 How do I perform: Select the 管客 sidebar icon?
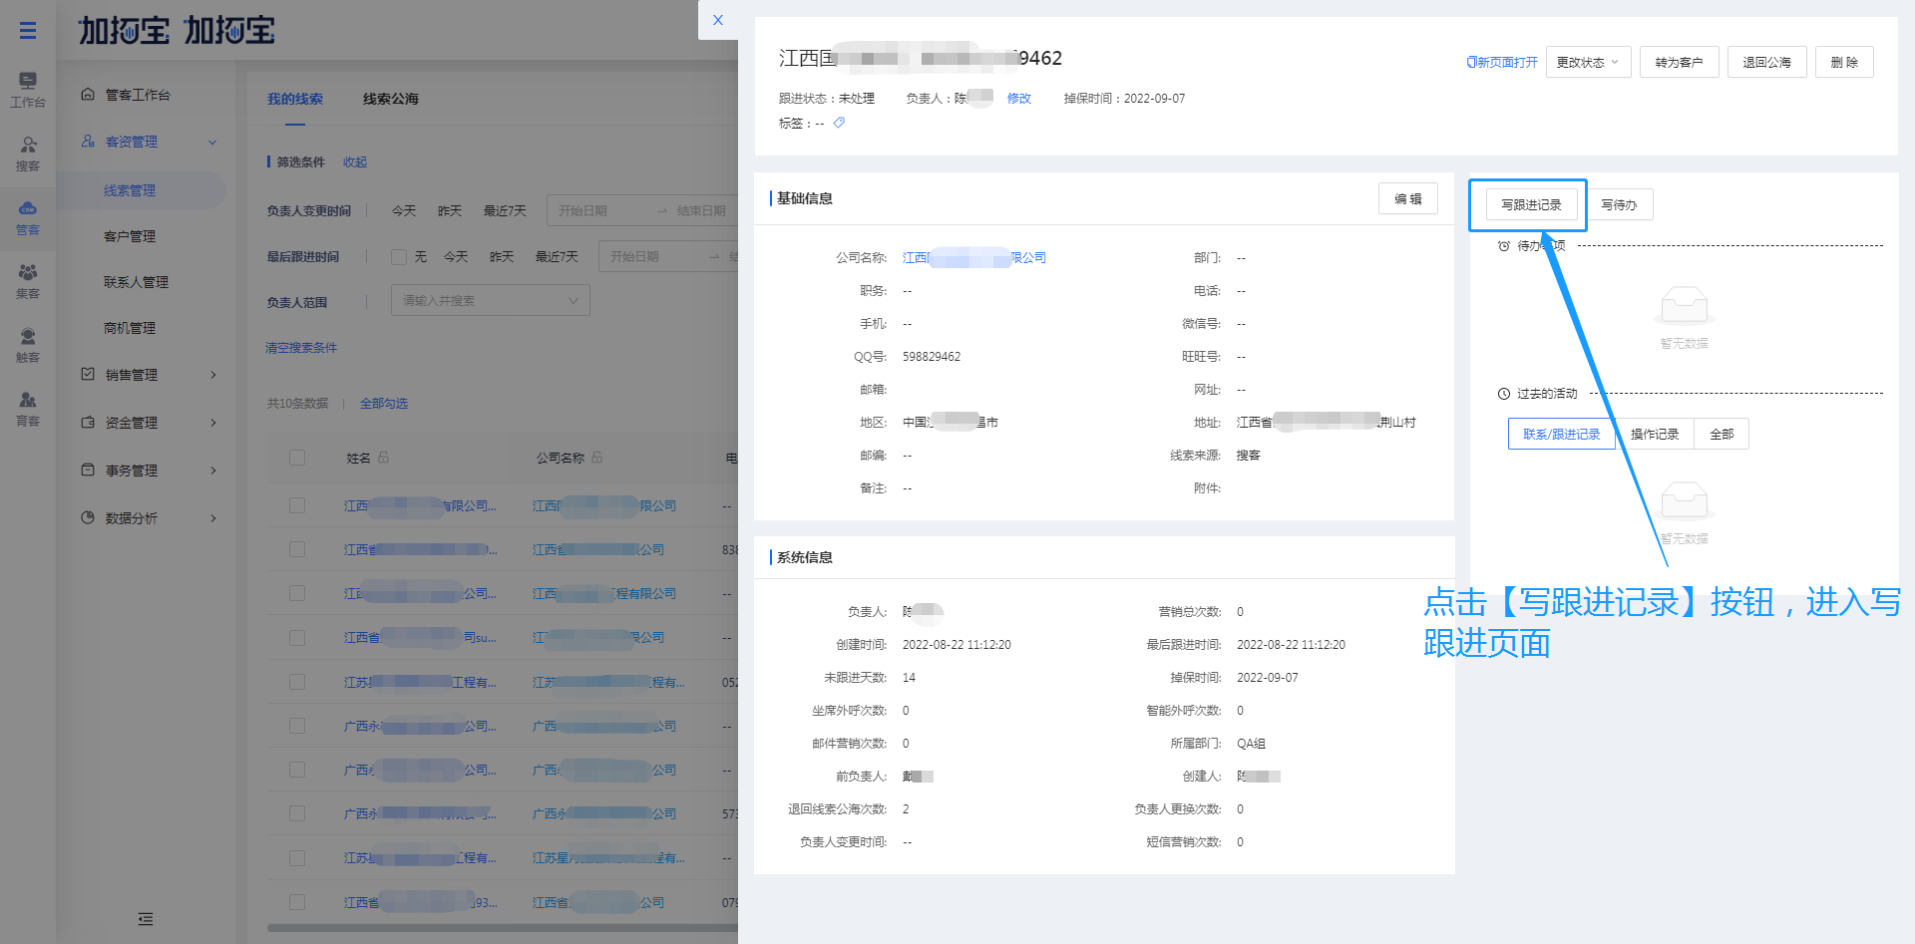coord(28,217)
